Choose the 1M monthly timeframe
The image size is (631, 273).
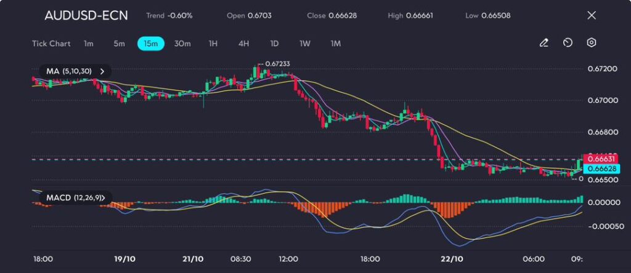tap(336, 43)
